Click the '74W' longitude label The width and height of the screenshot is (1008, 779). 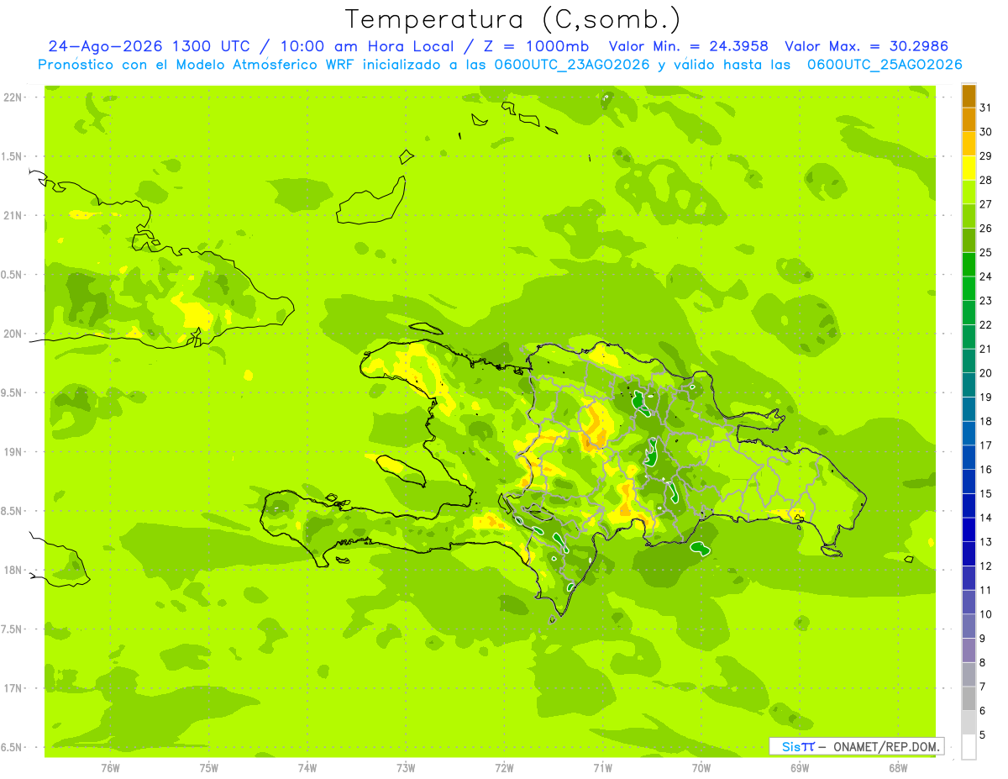pos(307,768)
